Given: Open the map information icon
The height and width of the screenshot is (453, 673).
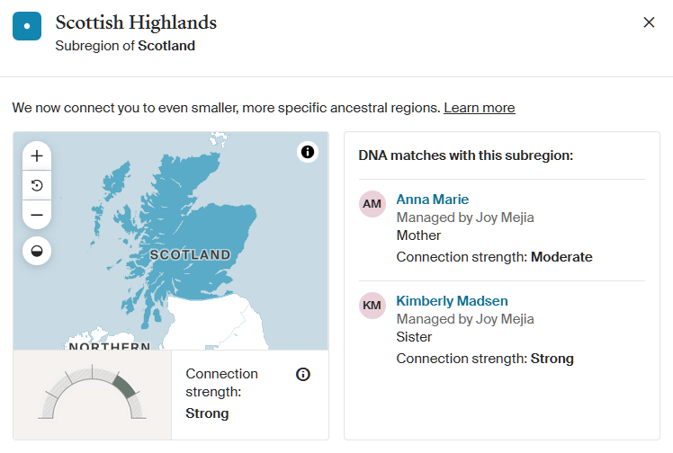Looking at the screenshot, I should pos(308,152).
